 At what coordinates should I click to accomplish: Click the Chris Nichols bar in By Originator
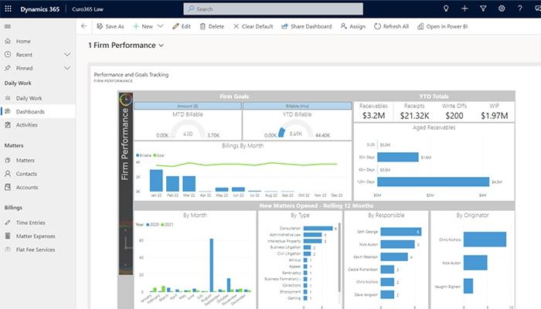tap(485, 239)
